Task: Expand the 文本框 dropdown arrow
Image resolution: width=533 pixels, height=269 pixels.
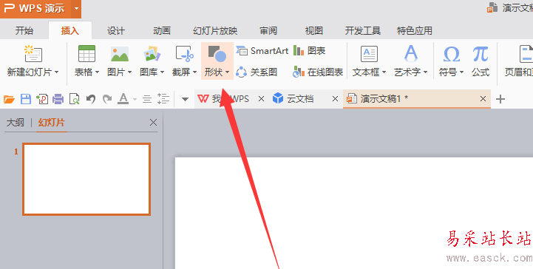Action: pyautogui.click(x=384, y=72)
